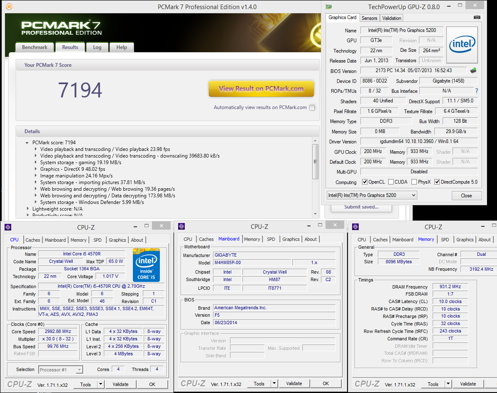Screen dimensions: 497x393
Task: Open the GPU selection dropdown in GPU-Z
Action: (x=372, y=195)
